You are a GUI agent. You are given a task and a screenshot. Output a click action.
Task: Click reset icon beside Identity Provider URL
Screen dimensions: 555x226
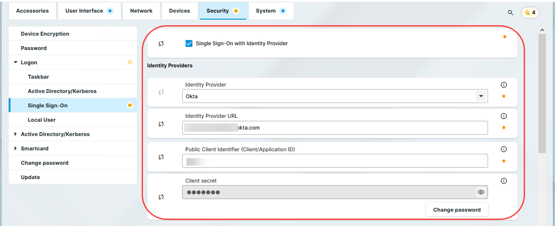[x=161, y=124]
